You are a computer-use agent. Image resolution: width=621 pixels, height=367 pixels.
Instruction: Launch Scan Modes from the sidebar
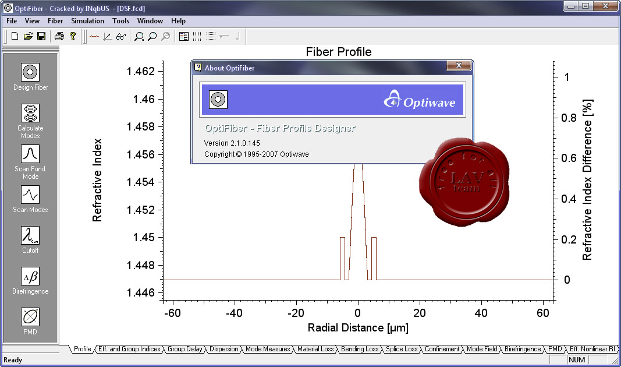pos(30,199)
